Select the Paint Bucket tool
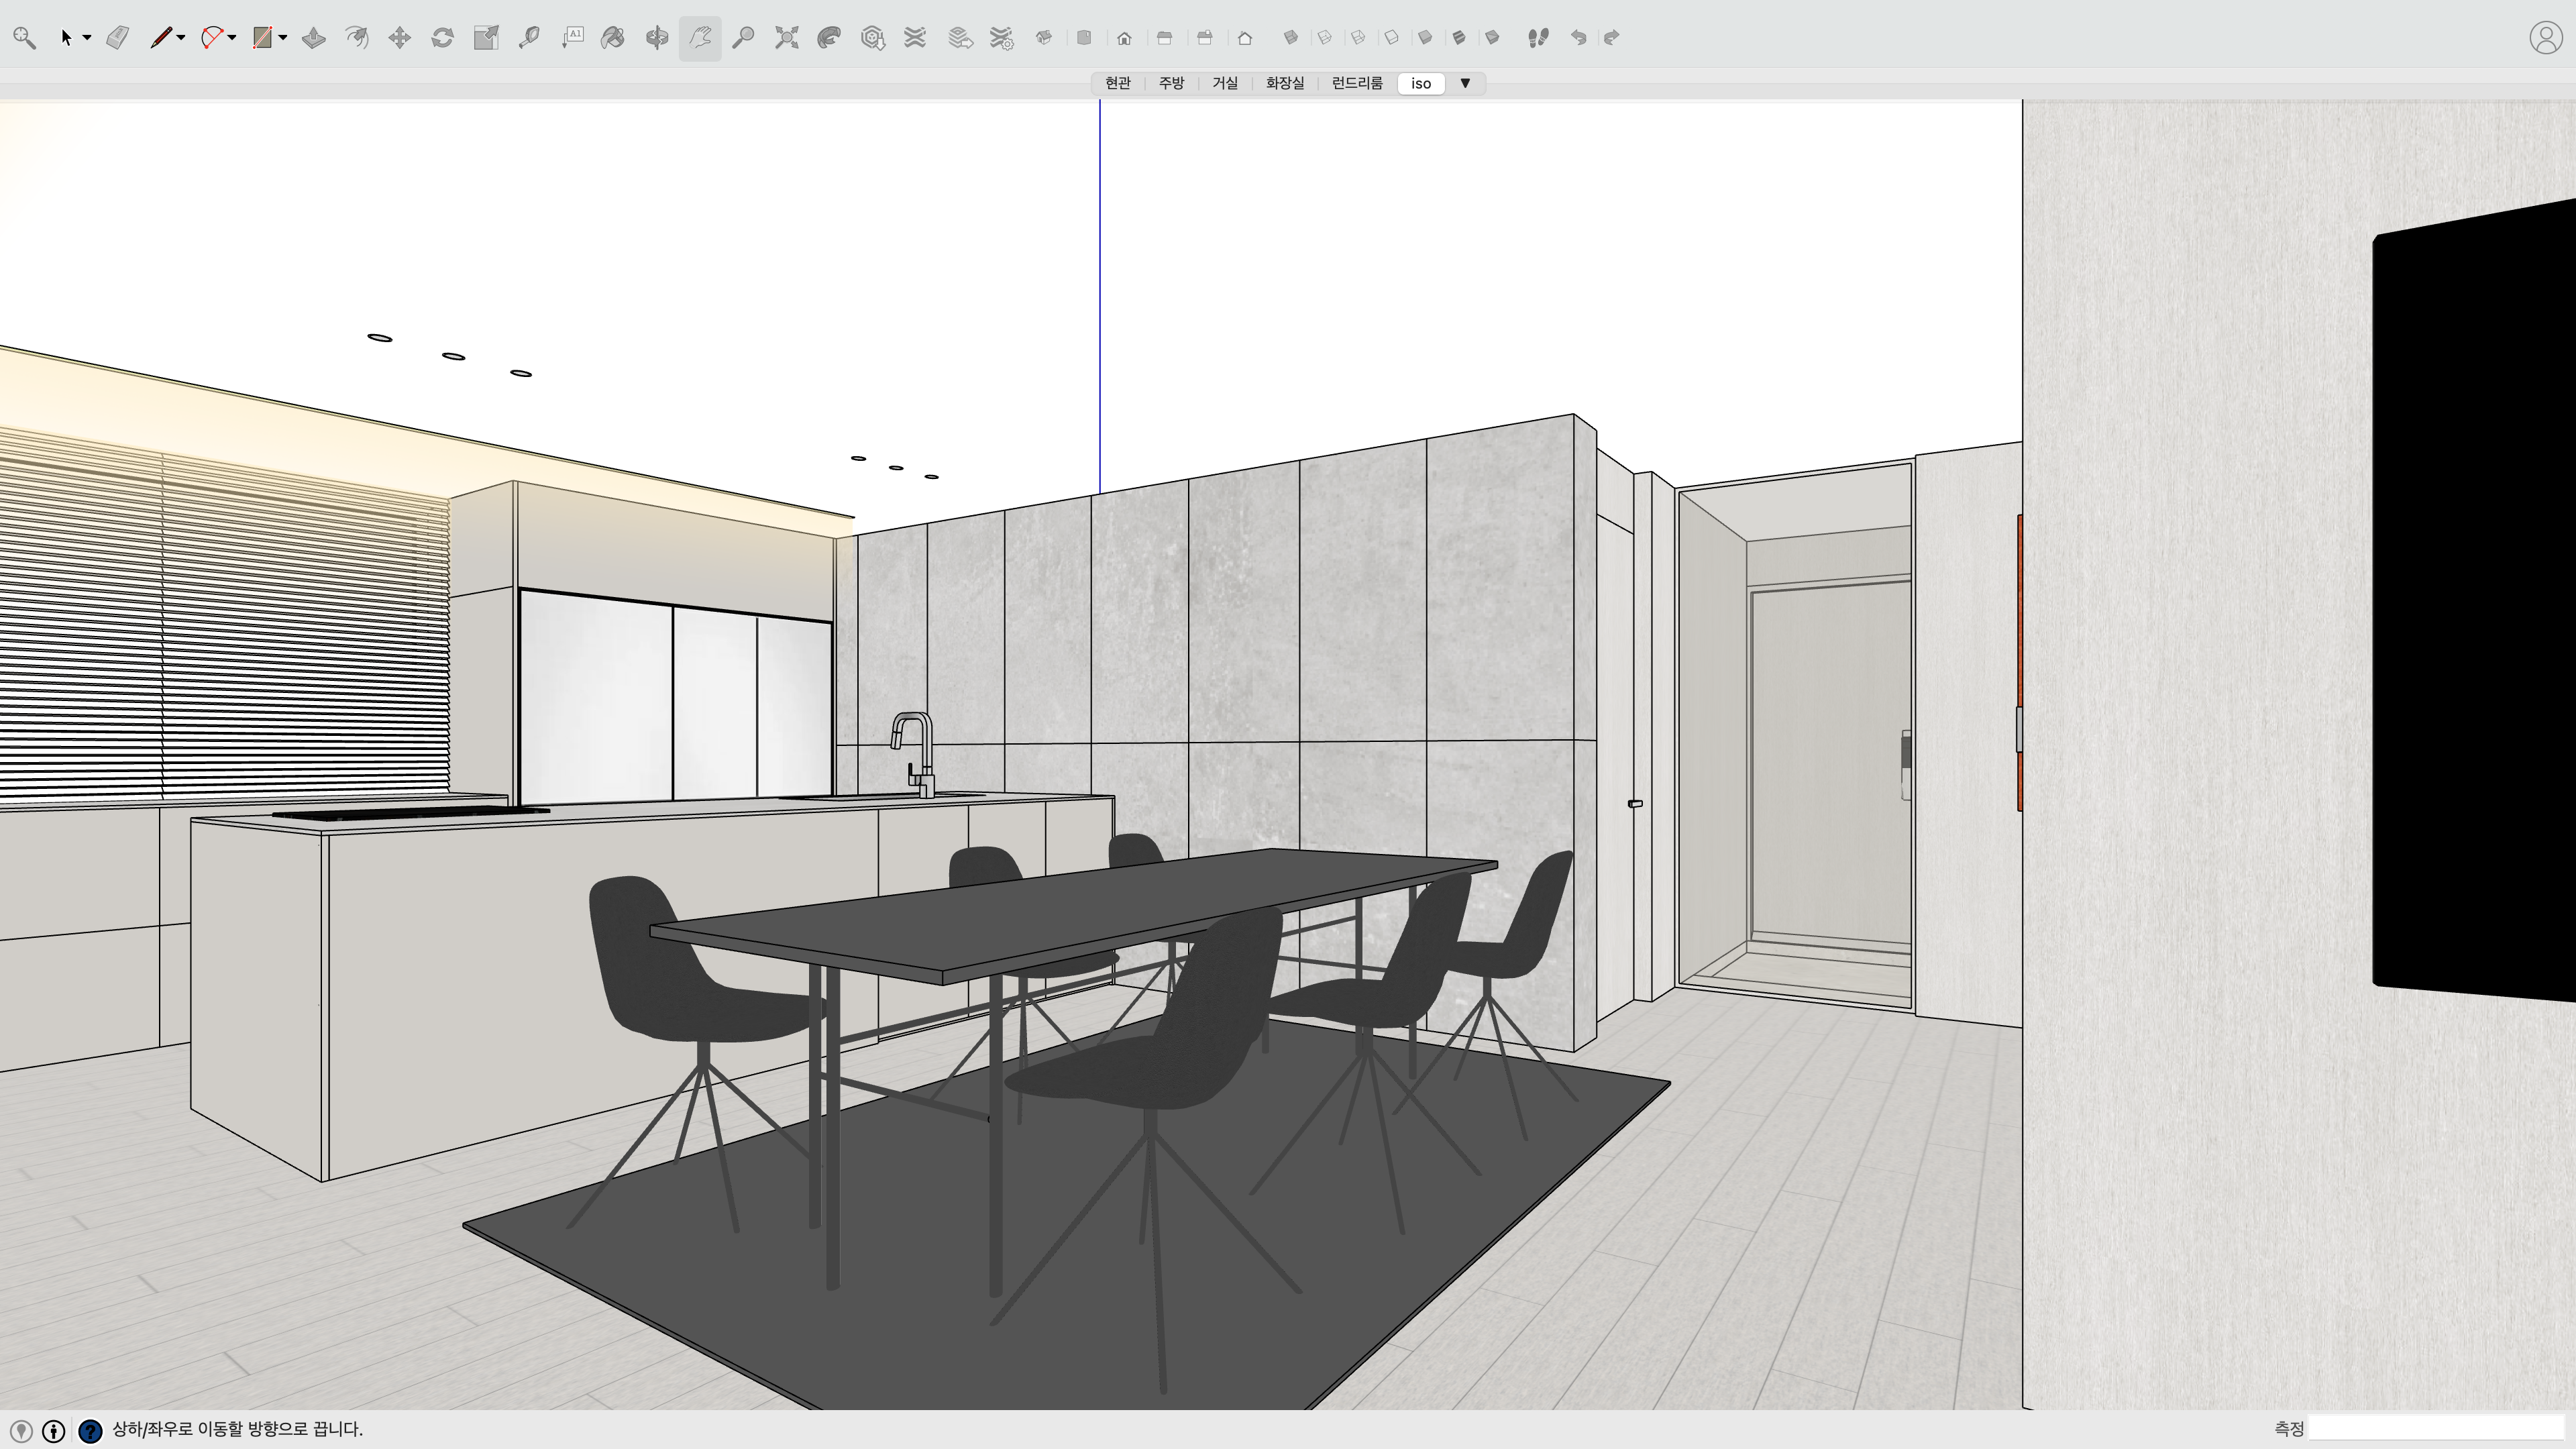Image resolution: width=2576 pixels, height=1449 pixels. [613, 38]
